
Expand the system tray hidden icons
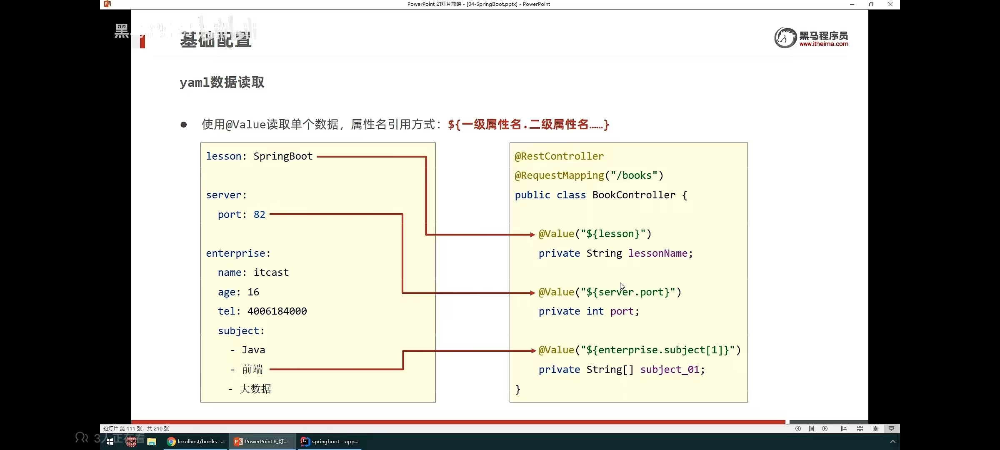tap(892, 442)
